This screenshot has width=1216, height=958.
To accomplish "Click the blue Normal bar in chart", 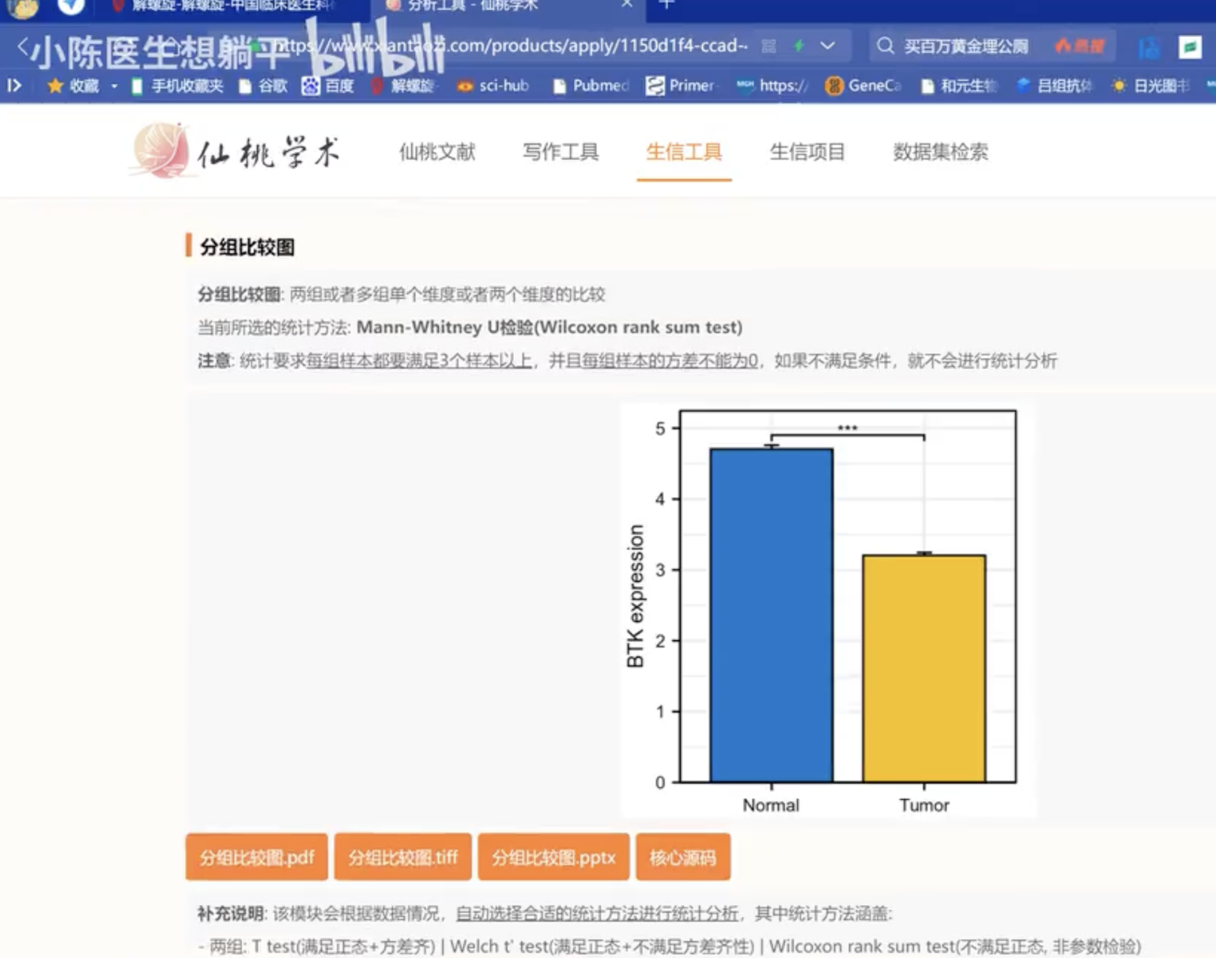I will [771, 615].
